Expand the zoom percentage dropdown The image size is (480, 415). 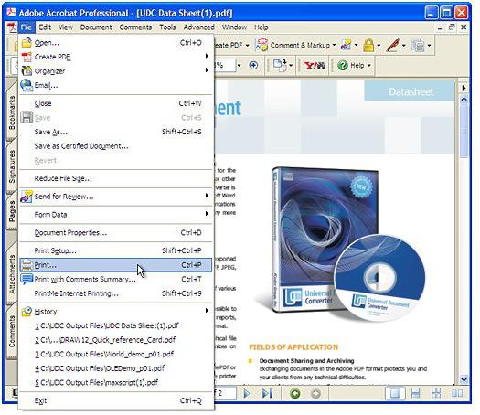click(x=239, y=65)
